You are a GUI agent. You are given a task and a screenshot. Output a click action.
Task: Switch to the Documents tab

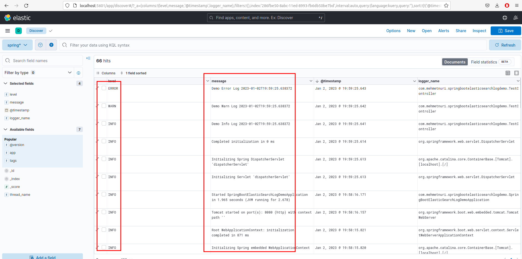click(x=455, y=62)
